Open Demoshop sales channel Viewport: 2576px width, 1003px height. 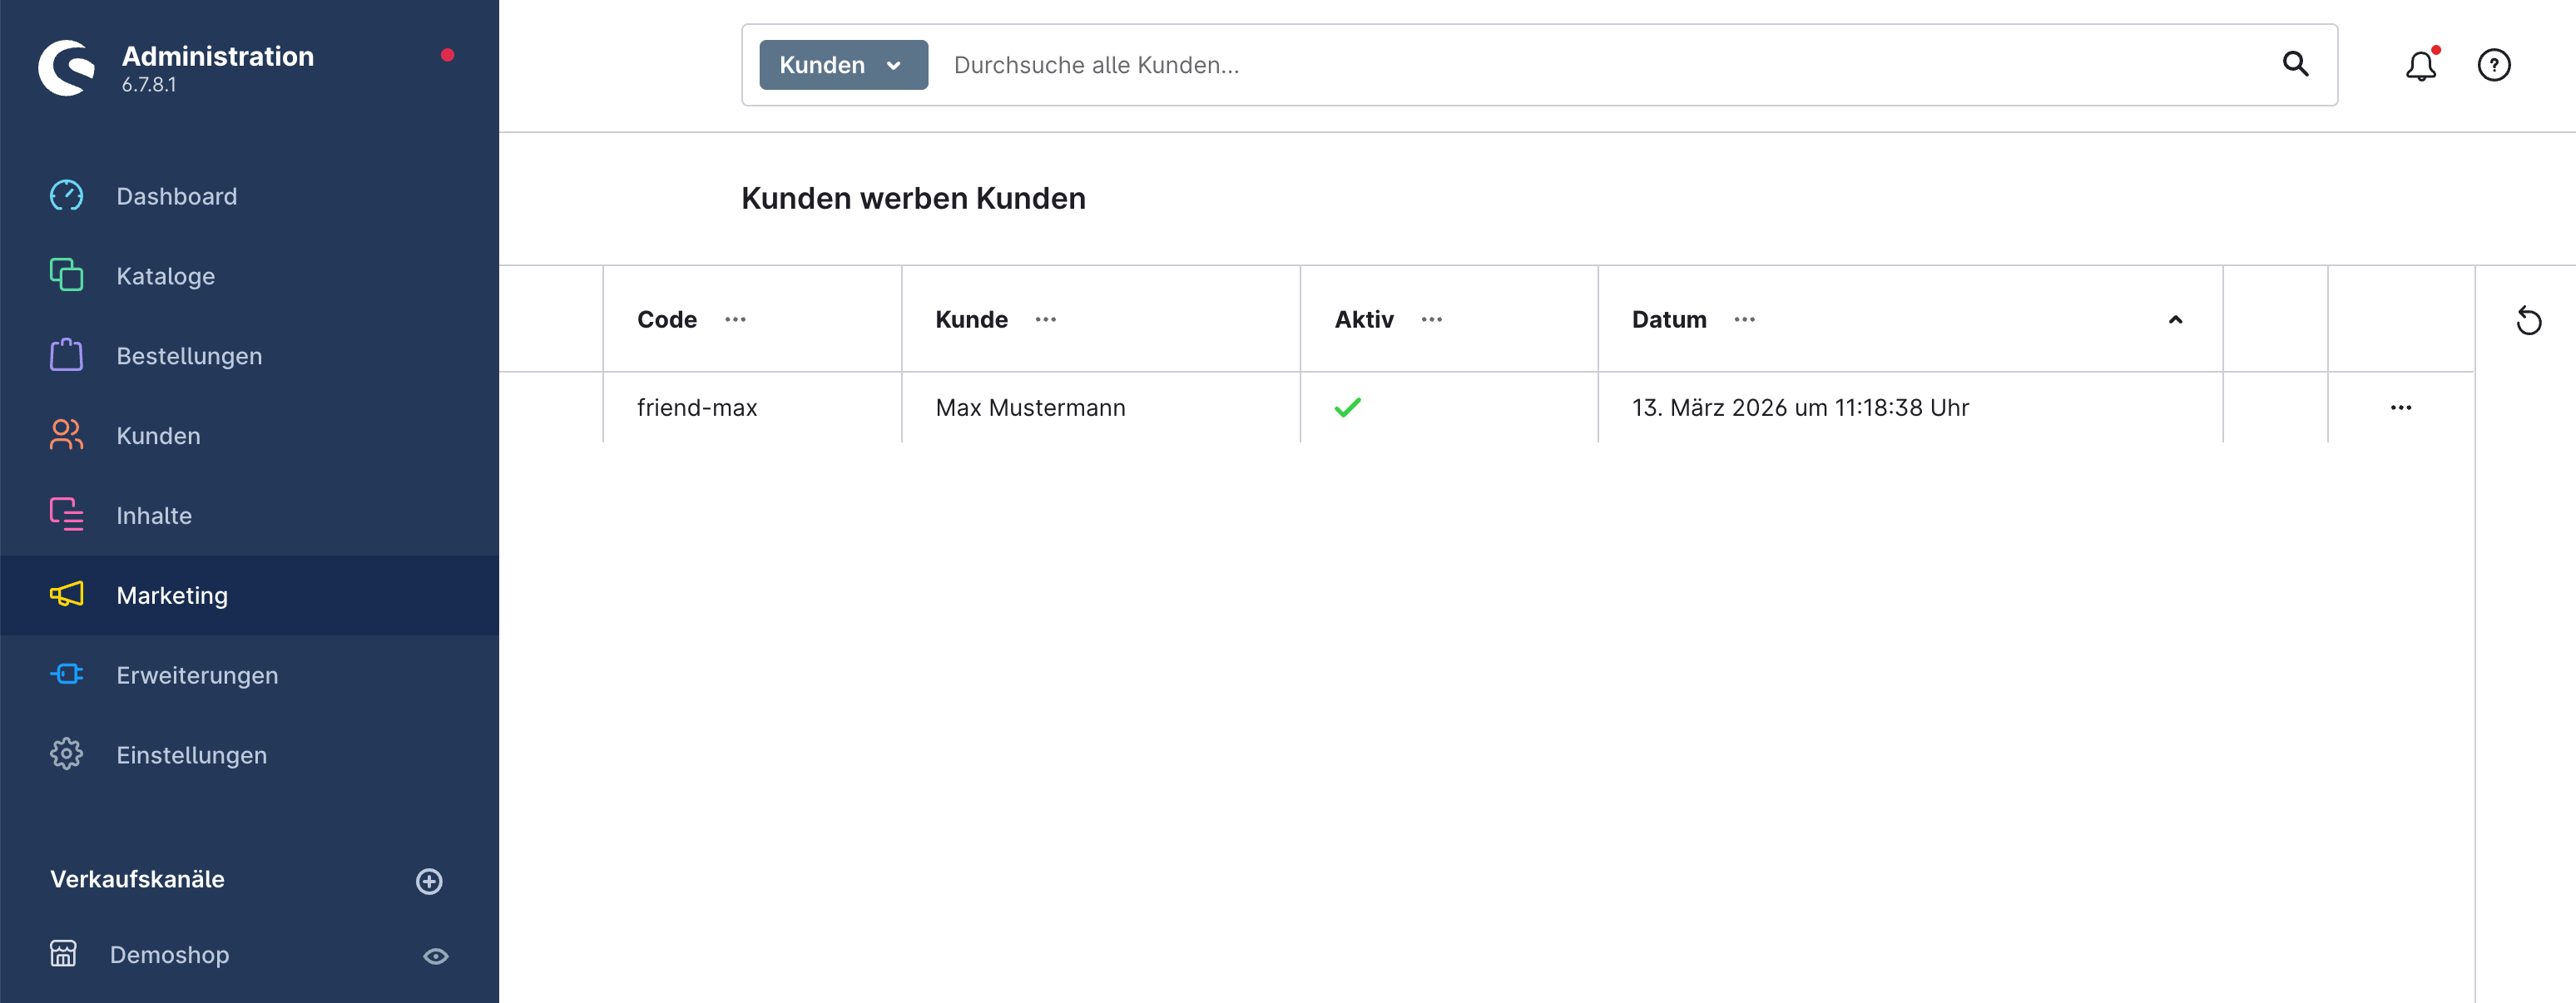(x=169, y=955)
